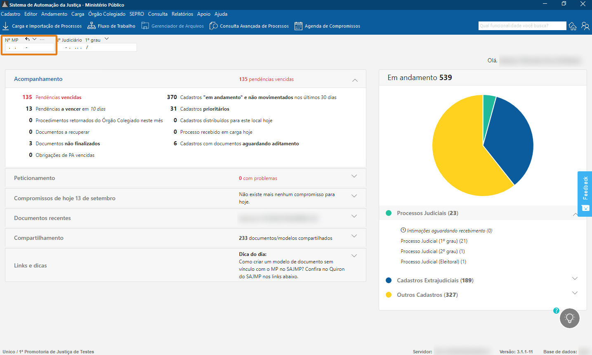Click the lightbulb tips button
Image resolution: width=592 pixels, height=355 pixels.
point(570,318)
